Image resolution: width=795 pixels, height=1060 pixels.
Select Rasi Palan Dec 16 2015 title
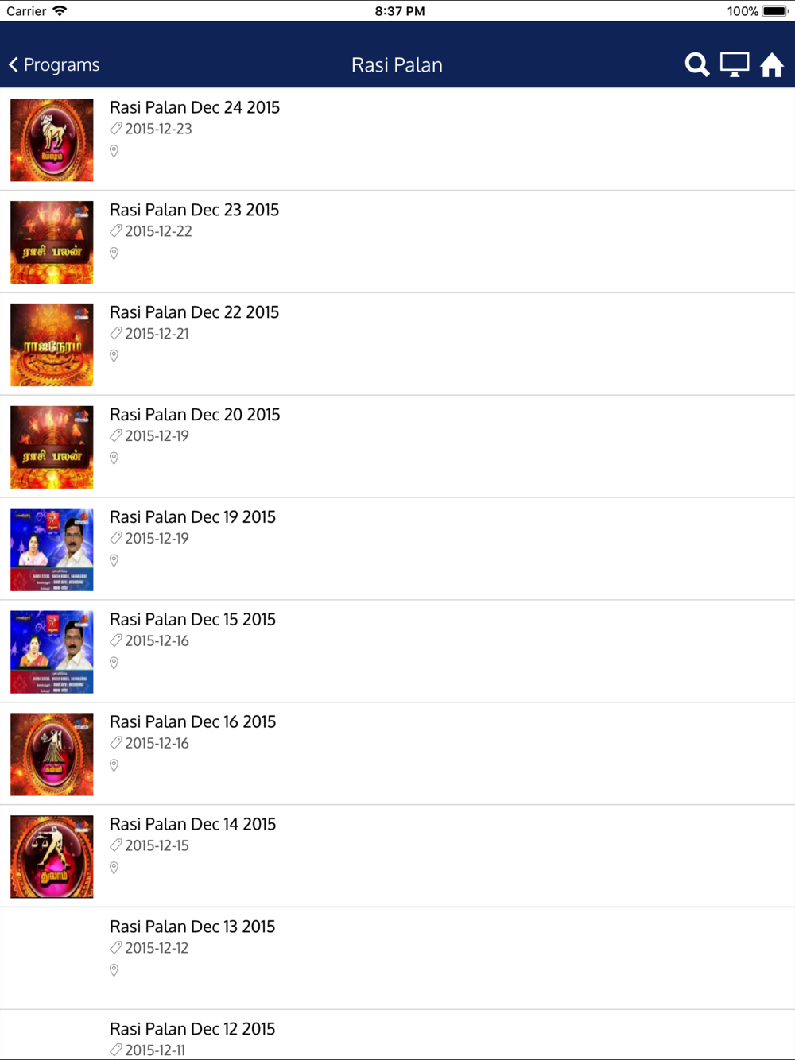(193, 722)
